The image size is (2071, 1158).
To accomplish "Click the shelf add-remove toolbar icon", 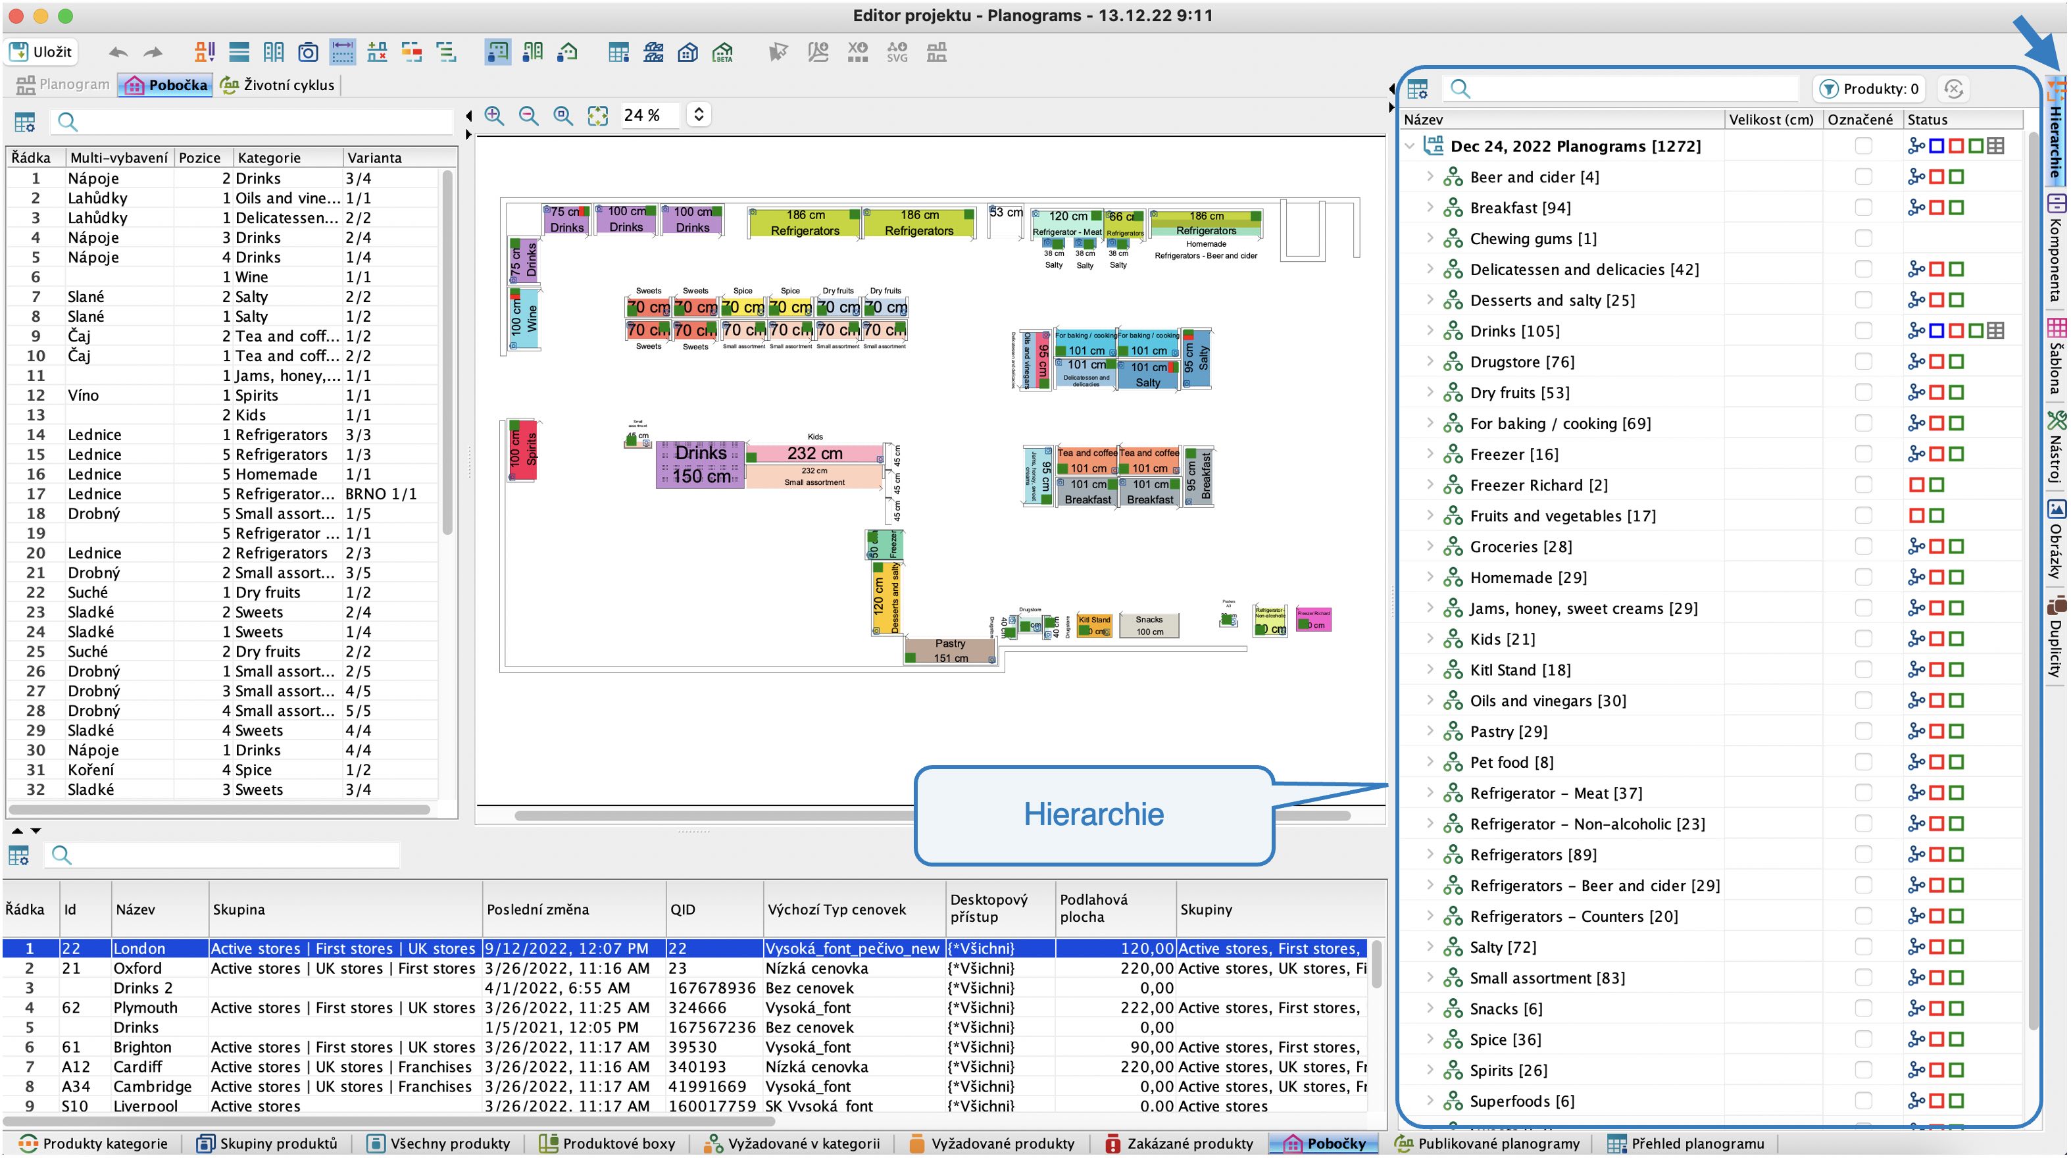I will tap(377, 53).
